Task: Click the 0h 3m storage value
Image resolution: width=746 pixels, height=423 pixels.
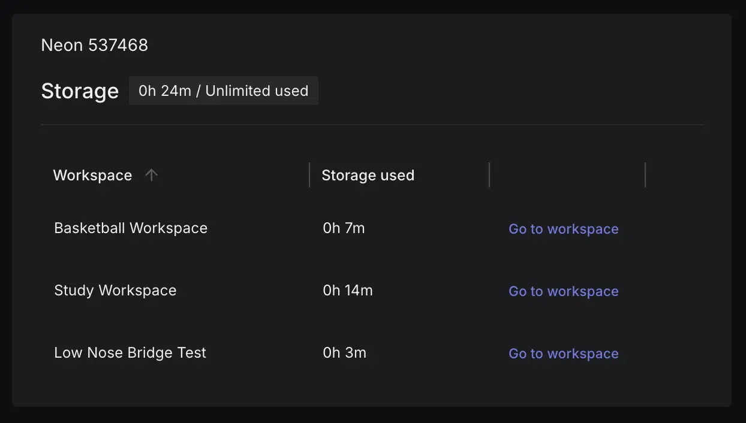Action: tap(344, 352)
